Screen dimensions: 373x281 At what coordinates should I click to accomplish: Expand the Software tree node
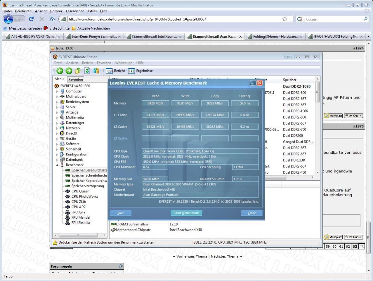pyautogui.click(x=57, y=144)
